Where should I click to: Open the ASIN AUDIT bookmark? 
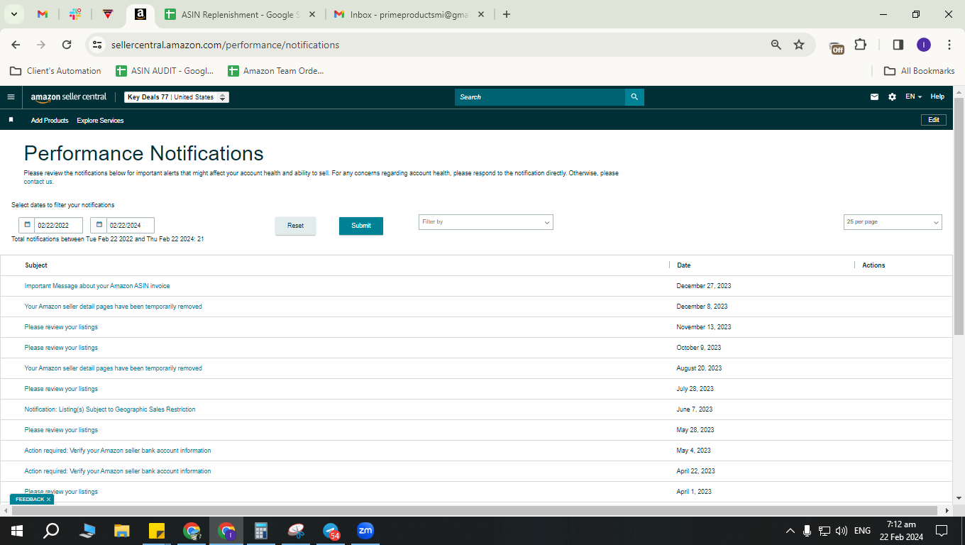pyautogui.click(x=165, y=71)
